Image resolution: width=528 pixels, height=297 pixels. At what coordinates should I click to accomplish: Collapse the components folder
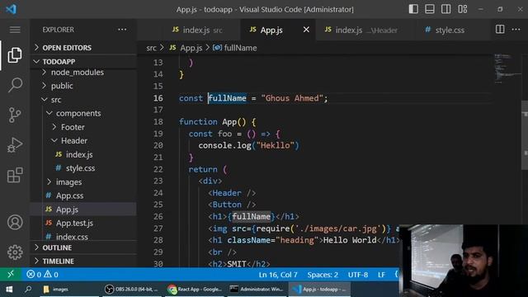83,114
